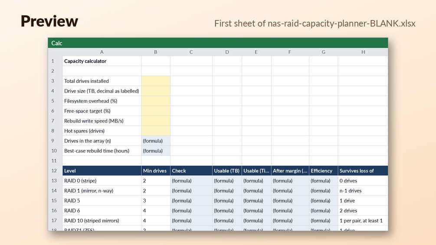Viewport: 436px width, 245px height.
Task: Click the 'Total drives installed' label
Action: click(86, 81)
